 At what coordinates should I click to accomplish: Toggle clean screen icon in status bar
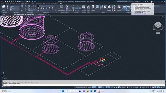pos(162,87)
